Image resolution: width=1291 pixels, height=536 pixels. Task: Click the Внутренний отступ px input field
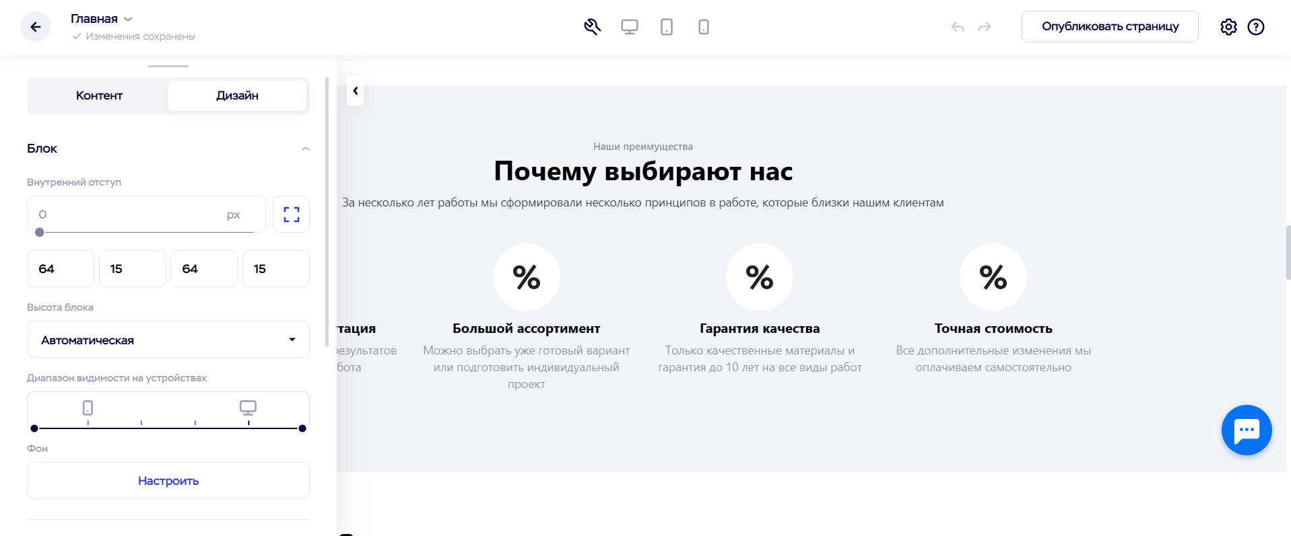[x=146, y=215]
